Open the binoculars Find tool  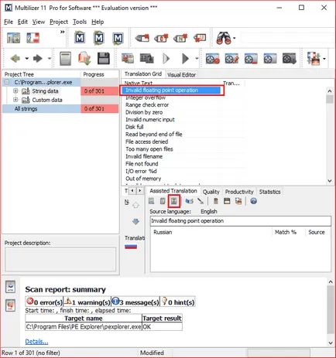click(x=224, y=38)
